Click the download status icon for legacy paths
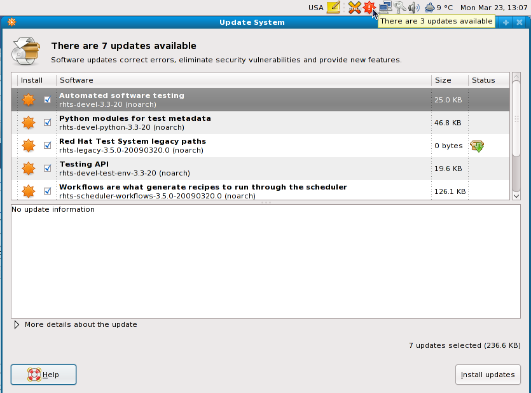This screenshot has width=531, height=393. 477,146
